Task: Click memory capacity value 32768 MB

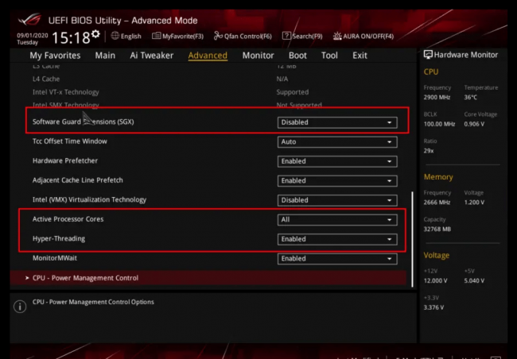Action: click(x=437, y=229)
